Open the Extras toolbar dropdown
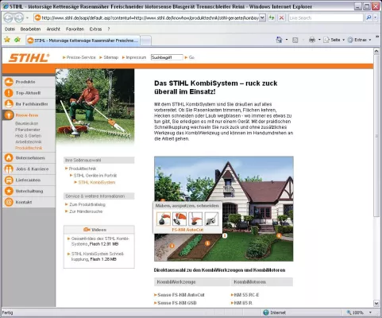The height and width of the screenshot is (318, 382). (360, 40)
